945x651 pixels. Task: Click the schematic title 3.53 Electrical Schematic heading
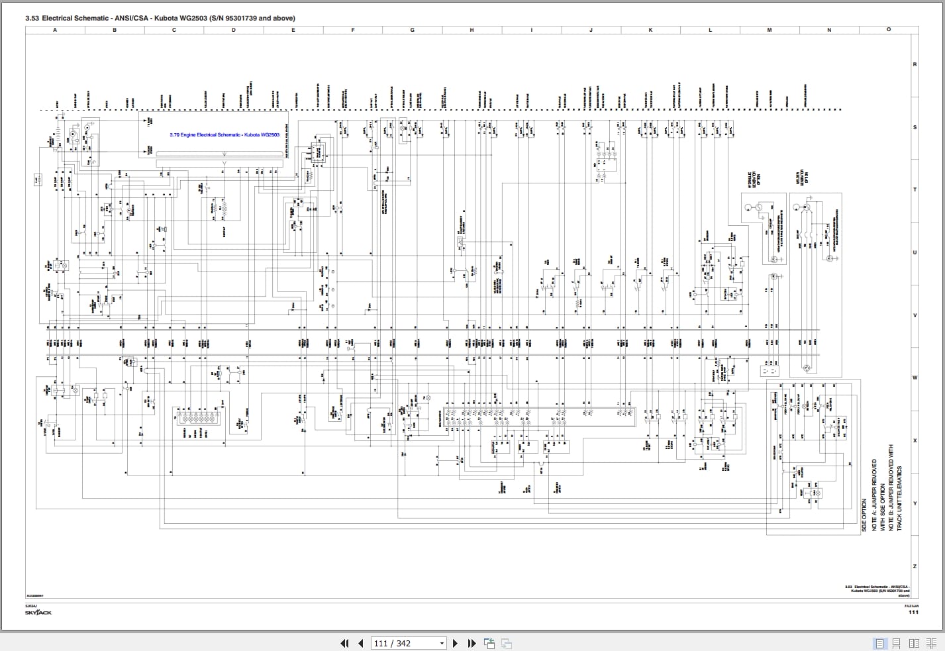[160, 18]
